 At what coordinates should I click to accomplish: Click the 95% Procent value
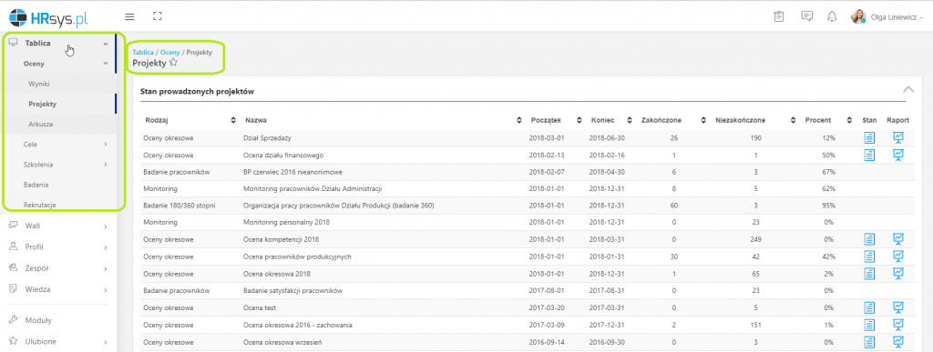(828, 206)
